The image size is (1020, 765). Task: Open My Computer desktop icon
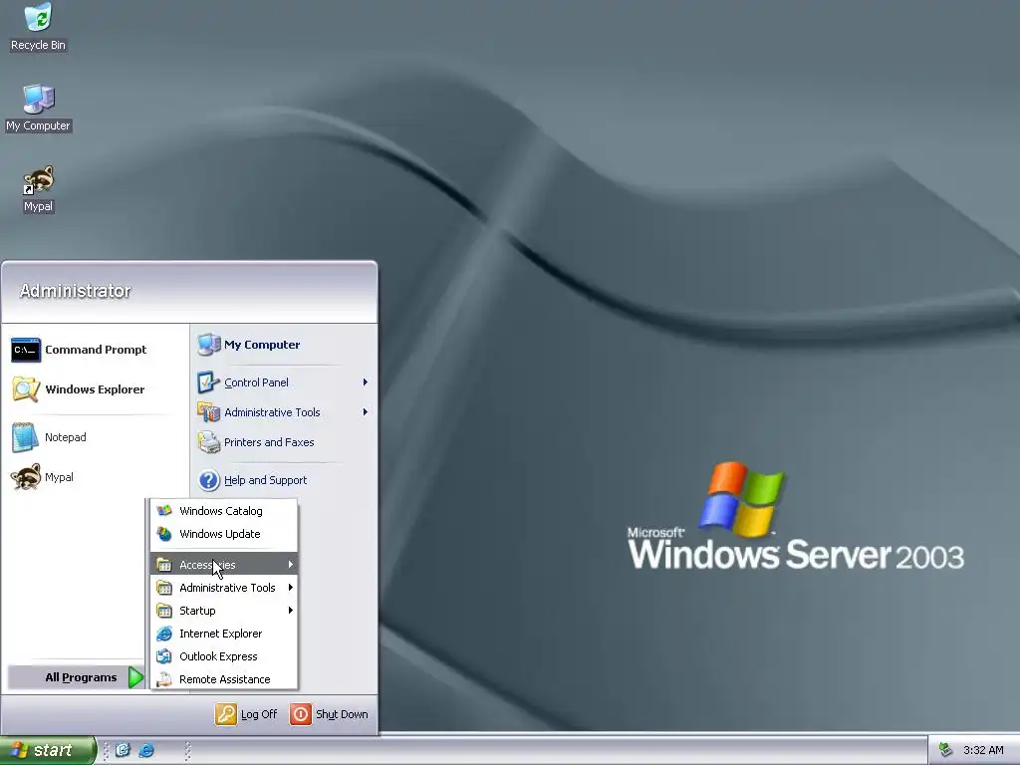click(38, 108)
